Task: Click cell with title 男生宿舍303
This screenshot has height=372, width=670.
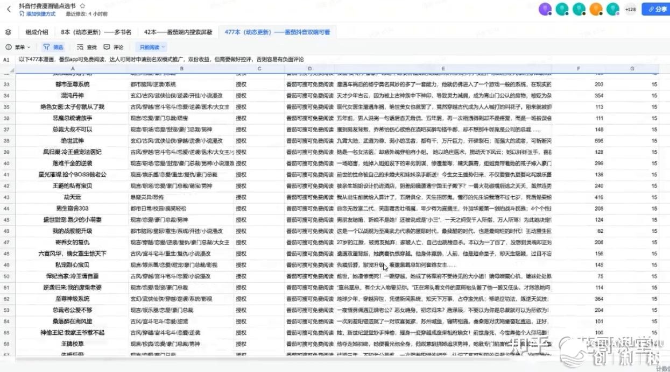Action: click(x=72, y=209)
